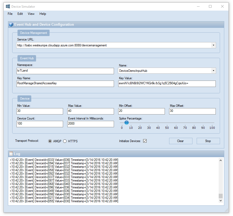Image resolution: width=233 pixels, height=216 pixels.
Task: Click the log entry for DeviceId=[033]
Action: (x=64, y=160)
